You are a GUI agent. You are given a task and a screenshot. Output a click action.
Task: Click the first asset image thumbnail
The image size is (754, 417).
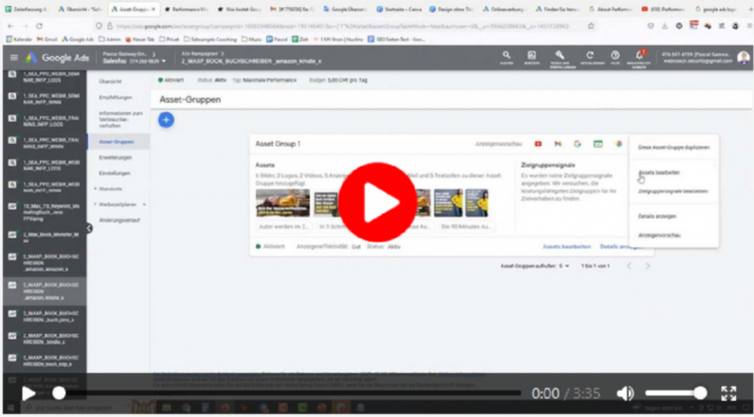[x=283, y=203]
